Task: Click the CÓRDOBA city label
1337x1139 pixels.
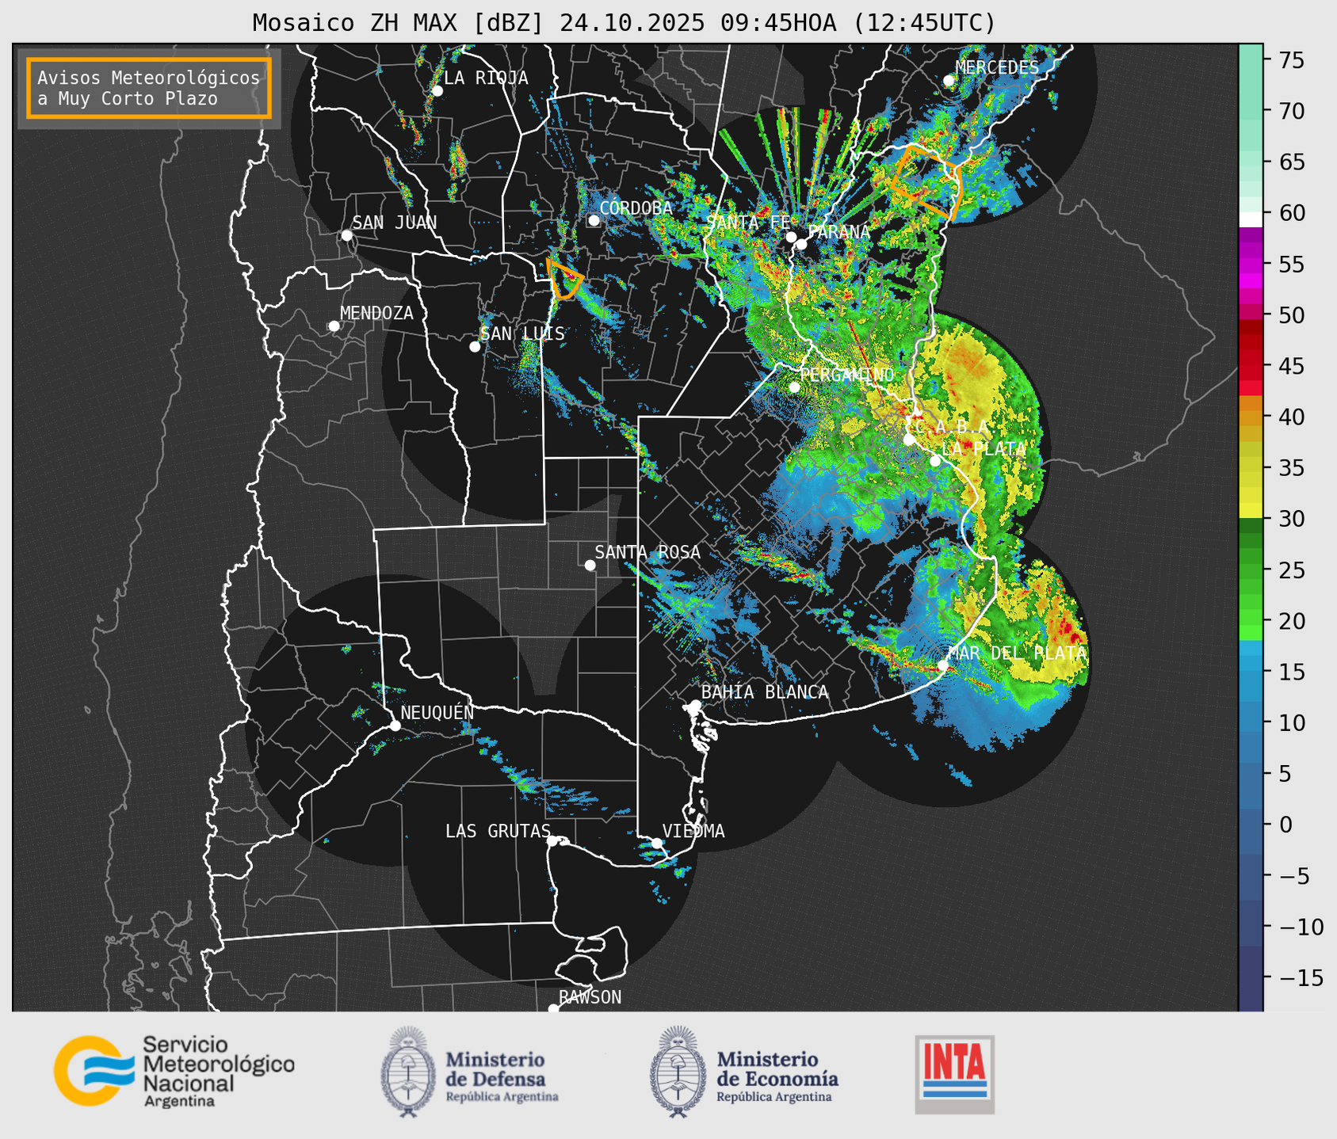Action: (x=636, y=208)
